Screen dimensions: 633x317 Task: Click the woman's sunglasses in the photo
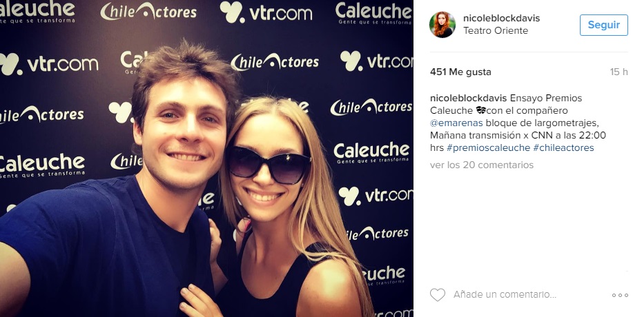pos(269,165)
